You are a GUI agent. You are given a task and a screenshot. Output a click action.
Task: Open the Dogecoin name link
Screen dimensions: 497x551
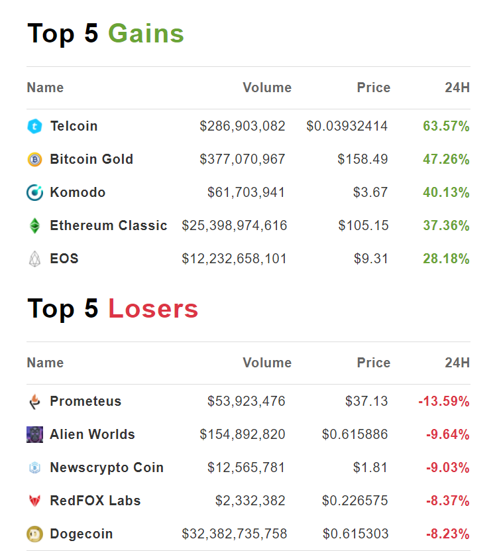click(x=82, y=534)
